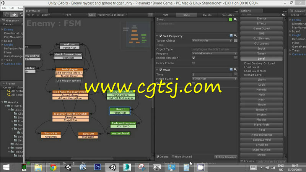Open the Edit menu
Screen dimensions: 306x172
[12, 8]
